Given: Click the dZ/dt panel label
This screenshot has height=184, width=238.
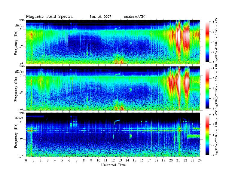Looking at the screenshot, I should [19, 118].
